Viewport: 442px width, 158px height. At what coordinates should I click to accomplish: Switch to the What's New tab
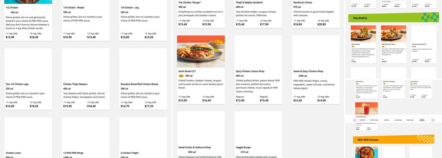362,120
